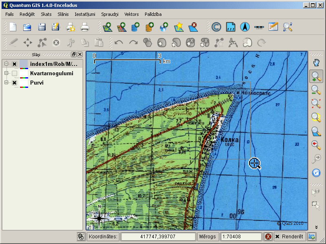Open the Rediģēt menu

click(x=27, y=14)
